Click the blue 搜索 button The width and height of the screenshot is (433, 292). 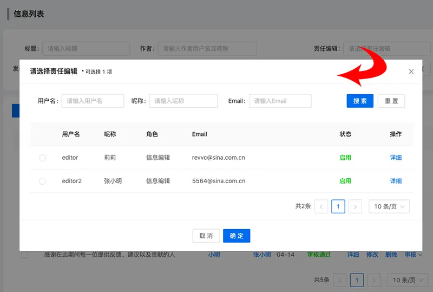tap(360, 101)
